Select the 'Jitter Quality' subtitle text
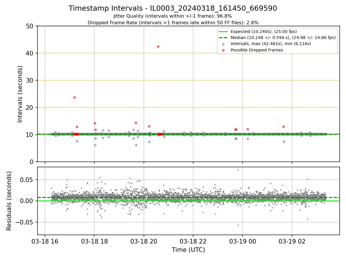Viewport: 346px width, 260px height. pos(173,16)
